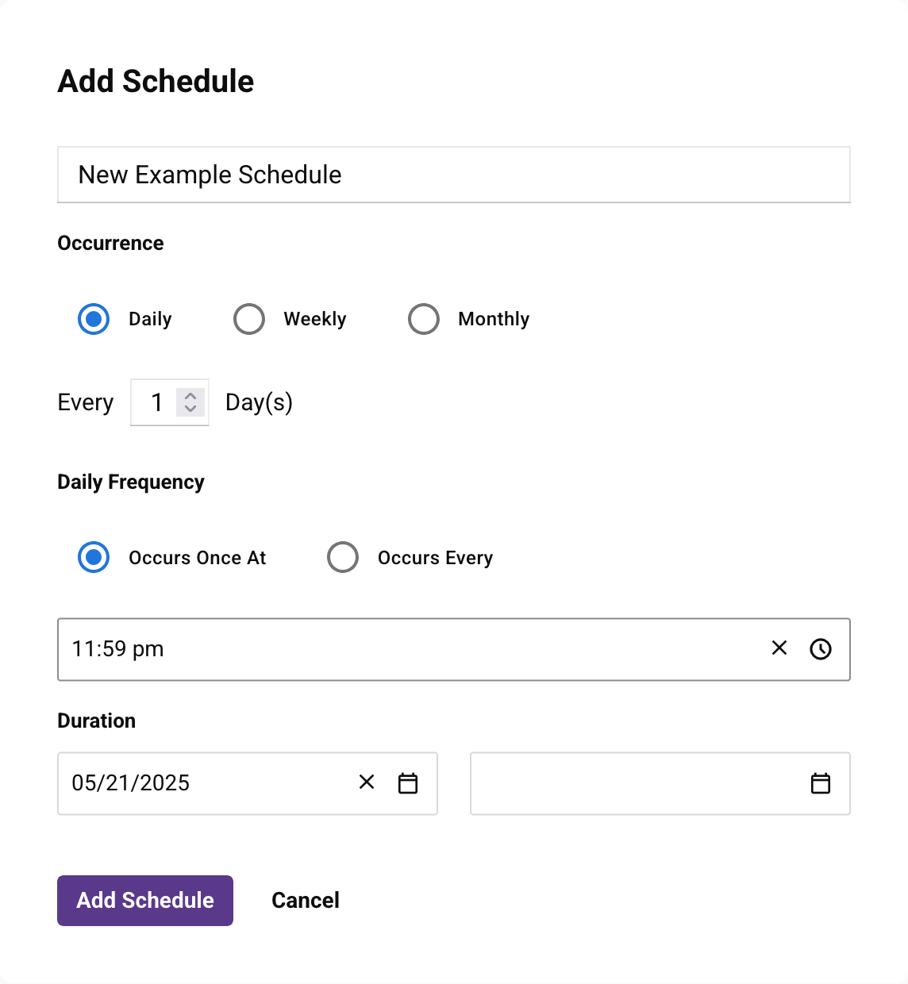Increment the Every Day(s) value
The height and width of the screenshot is (984, 908).
tap(190, 397)
